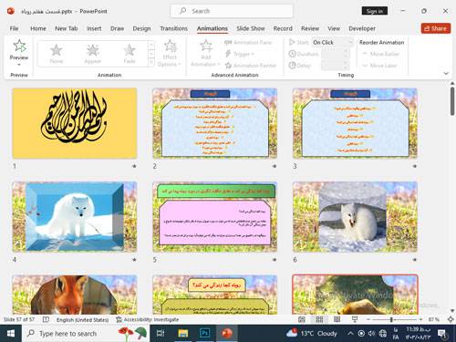Click English (United States) language indicator

pos(82,320)
